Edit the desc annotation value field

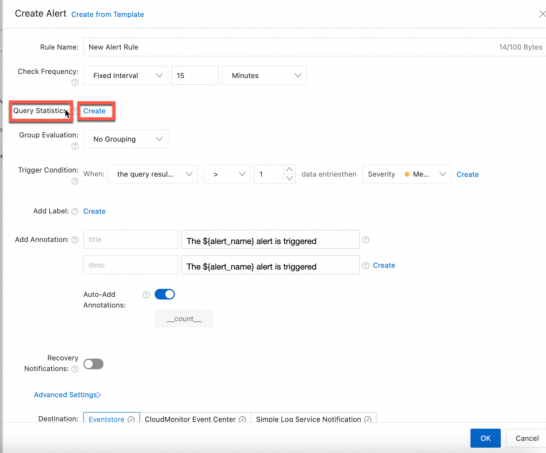tap(271, 265)
